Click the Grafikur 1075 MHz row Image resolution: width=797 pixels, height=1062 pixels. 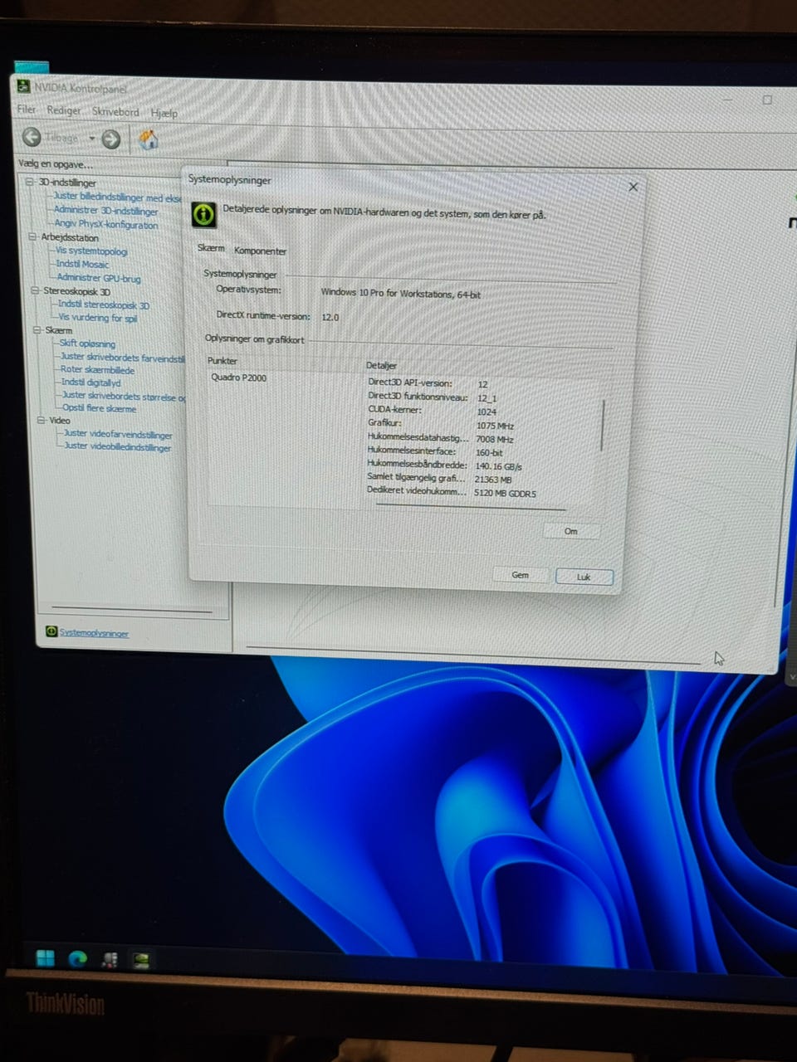441,425
